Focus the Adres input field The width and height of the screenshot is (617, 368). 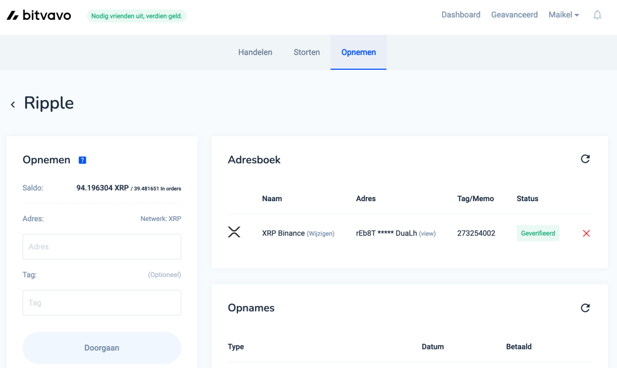[102, 247]
